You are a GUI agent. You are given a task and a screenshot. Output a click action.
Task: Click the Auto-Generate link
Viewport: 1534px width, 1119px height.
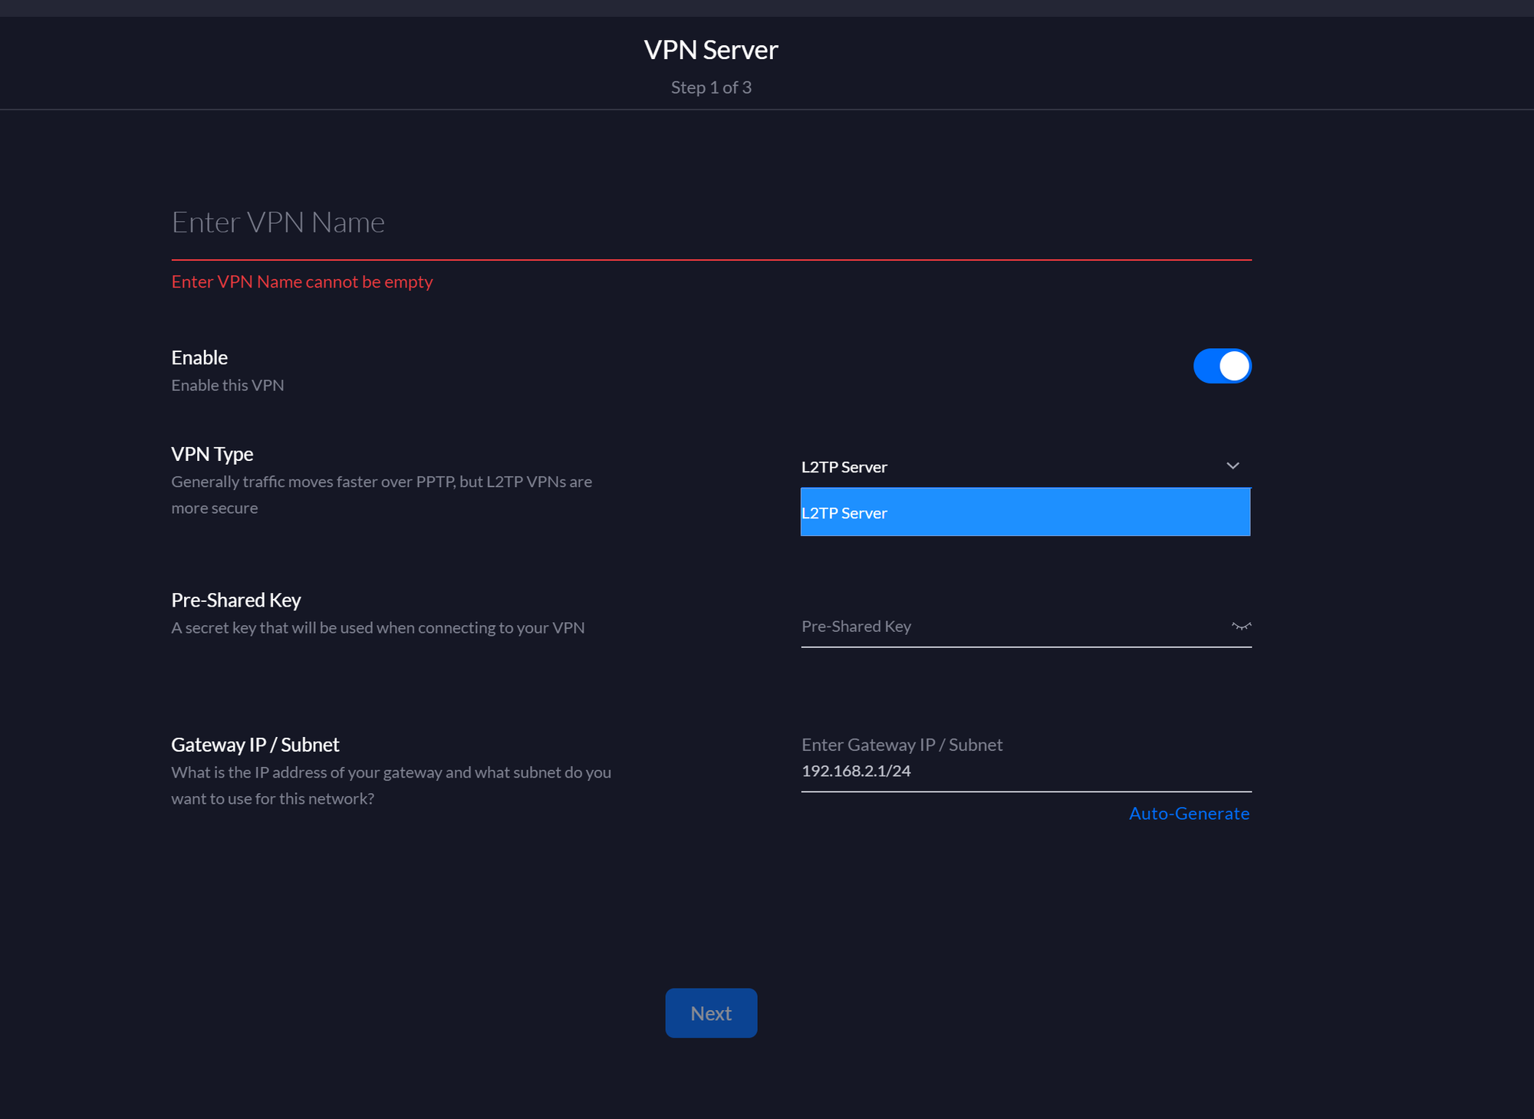1188,814
